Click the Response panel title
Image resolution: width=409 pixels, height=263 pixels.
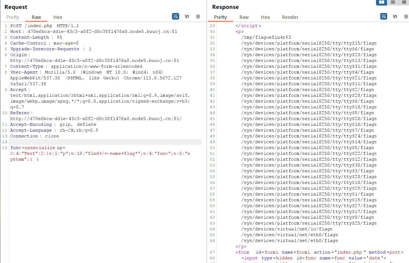[225, 7]
